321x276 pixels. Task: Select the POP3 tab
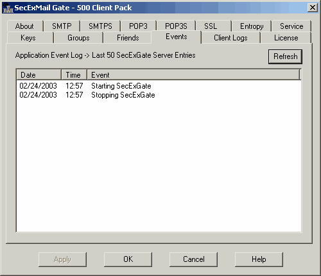click(138, 26)
